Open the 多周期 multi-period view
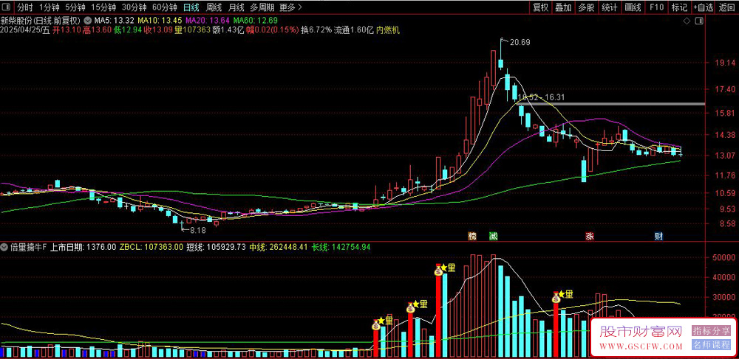739x359 pixels. tap(262, 7)
